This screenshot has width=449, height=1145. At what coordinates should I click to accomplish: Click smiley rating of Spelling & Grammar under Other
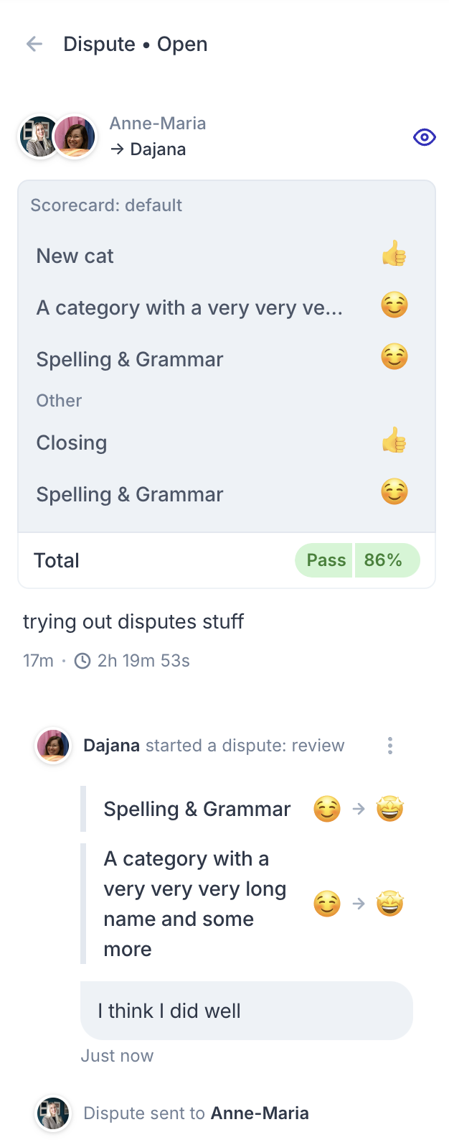394,492
